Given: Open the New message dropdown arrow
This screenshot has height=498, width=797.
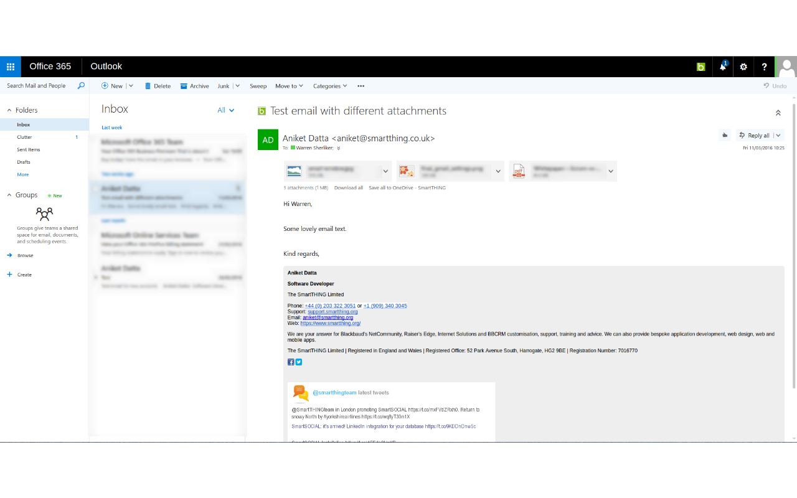Looking at the screenshot, I should [x=131, y=86].
